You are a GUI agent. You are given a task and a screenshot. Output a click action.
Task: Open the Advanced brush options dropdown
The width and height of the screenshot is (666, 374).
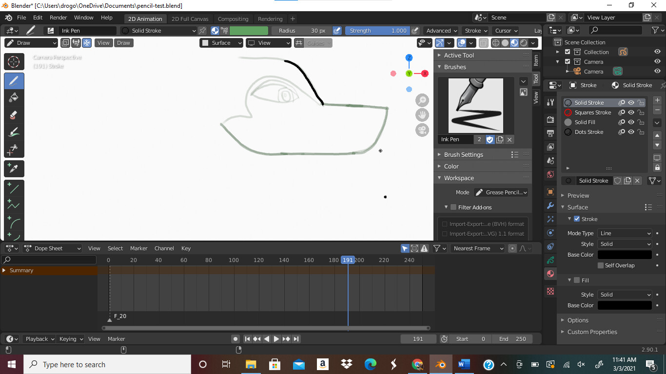[x=442, y=31]
